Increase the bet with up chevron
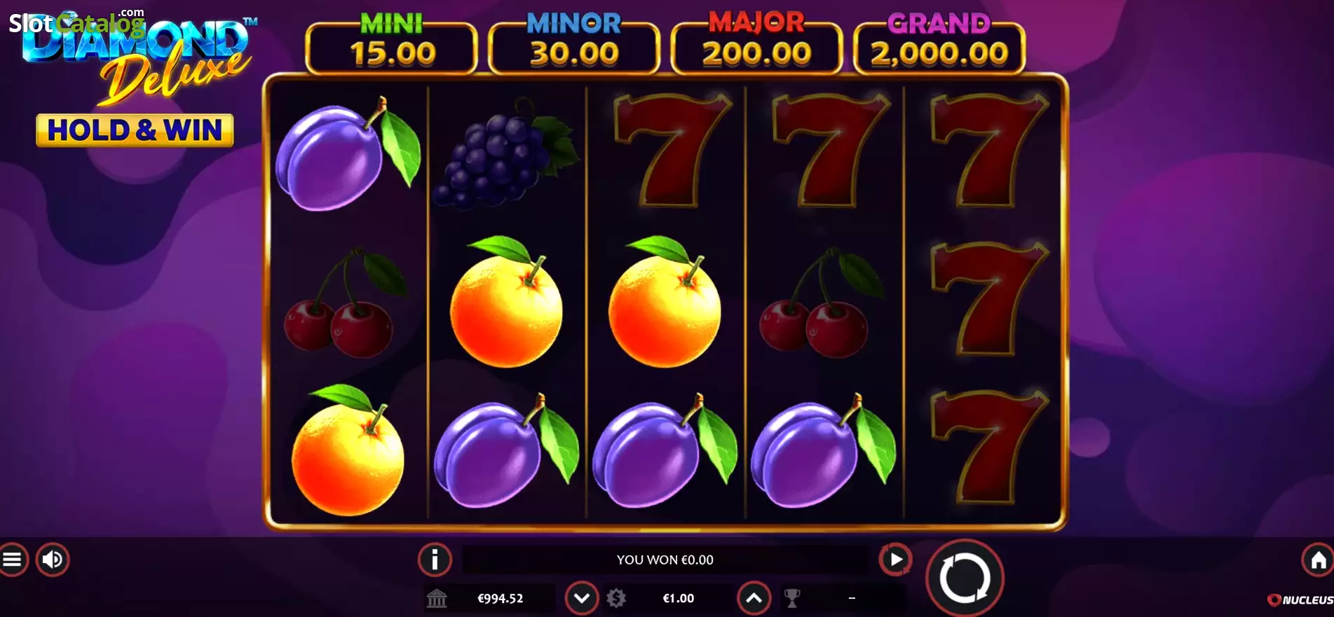The height and width of the screenshot is (617, 1334). coord(754,598)
